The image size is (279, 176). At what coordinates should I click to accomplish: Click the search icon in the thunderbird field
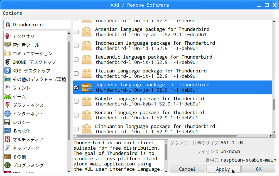(x=8, y=24)
